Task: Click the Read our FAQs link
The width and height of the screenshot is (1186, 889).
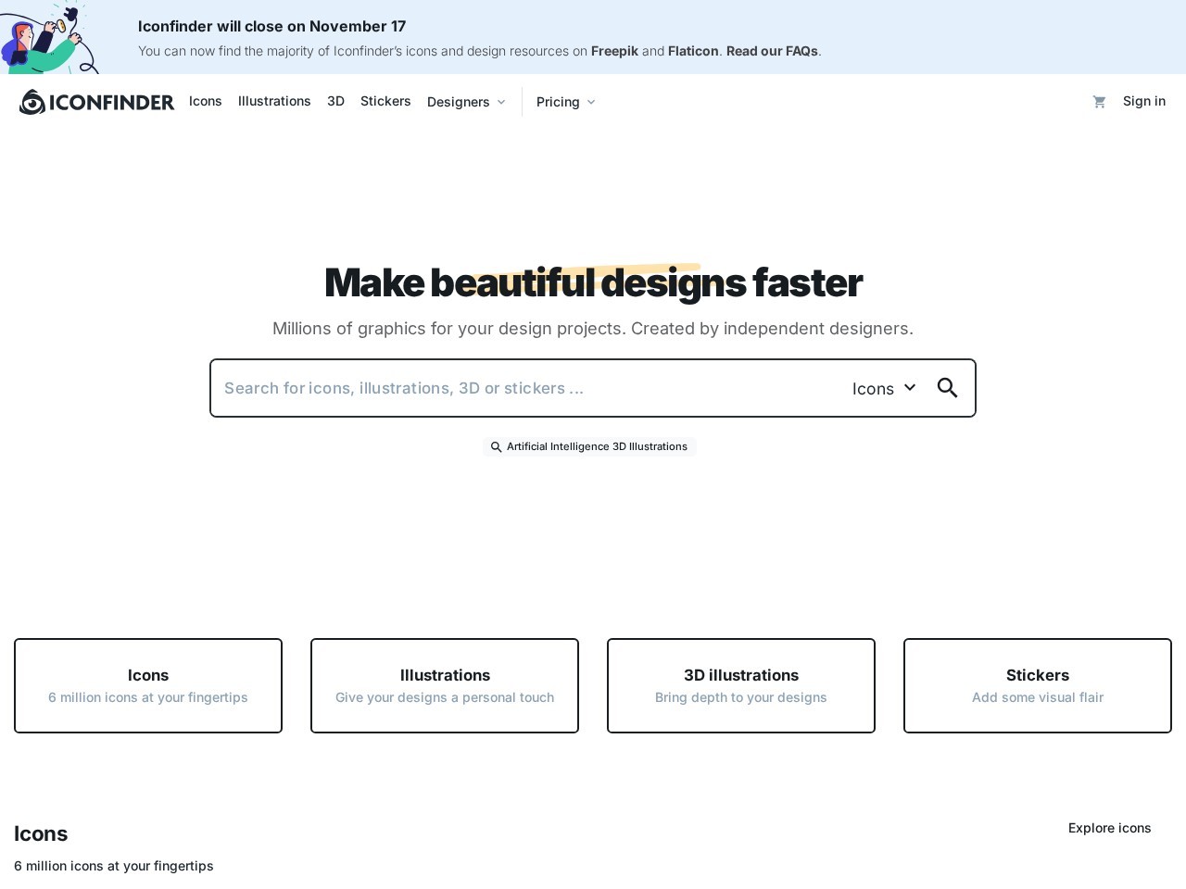Action: coord(771,51)
